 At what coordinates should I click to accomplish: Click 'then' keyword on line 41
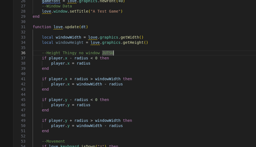127,79
